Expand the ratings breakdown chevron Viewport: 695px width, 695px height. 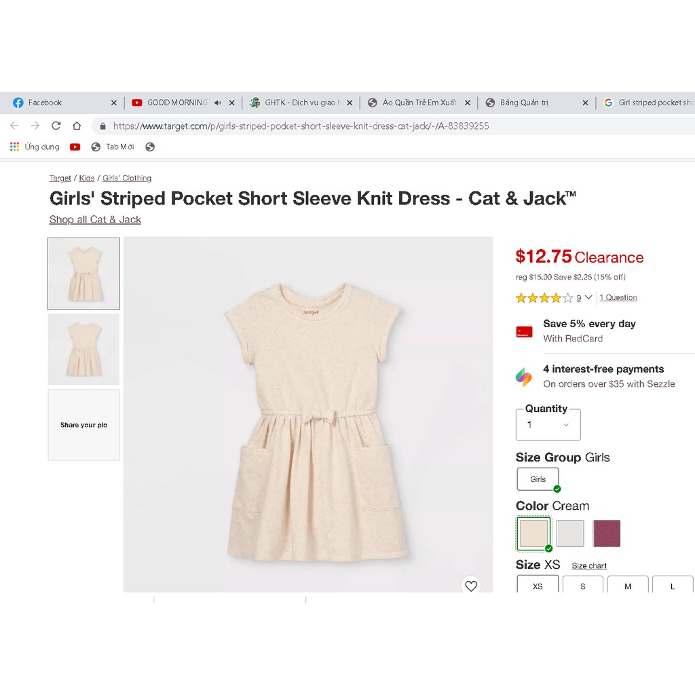coord(588,297)
